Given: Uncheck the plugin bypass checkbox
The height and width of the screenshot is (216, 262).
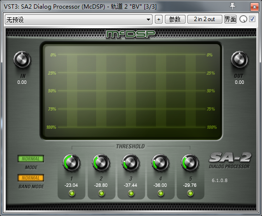Looking at the screenshot, I should pos(252,19).
